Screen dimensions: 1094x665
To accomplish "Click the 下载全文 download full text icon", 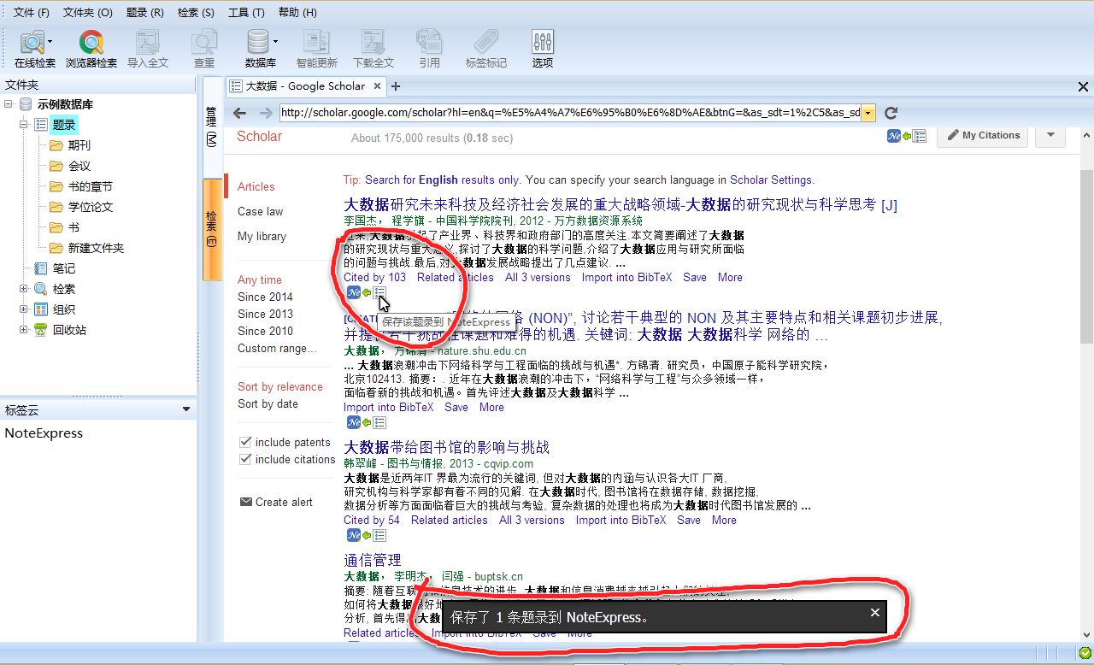I will coord(373,50).
